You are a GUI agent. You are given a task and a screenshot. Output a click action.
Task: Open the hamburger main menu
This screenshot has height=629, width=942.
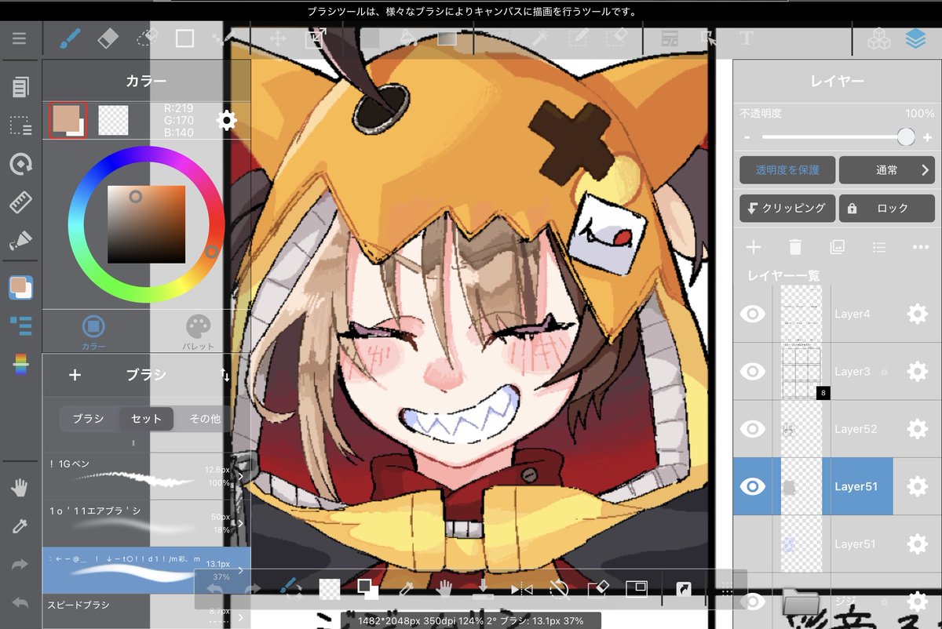point(20,38)
